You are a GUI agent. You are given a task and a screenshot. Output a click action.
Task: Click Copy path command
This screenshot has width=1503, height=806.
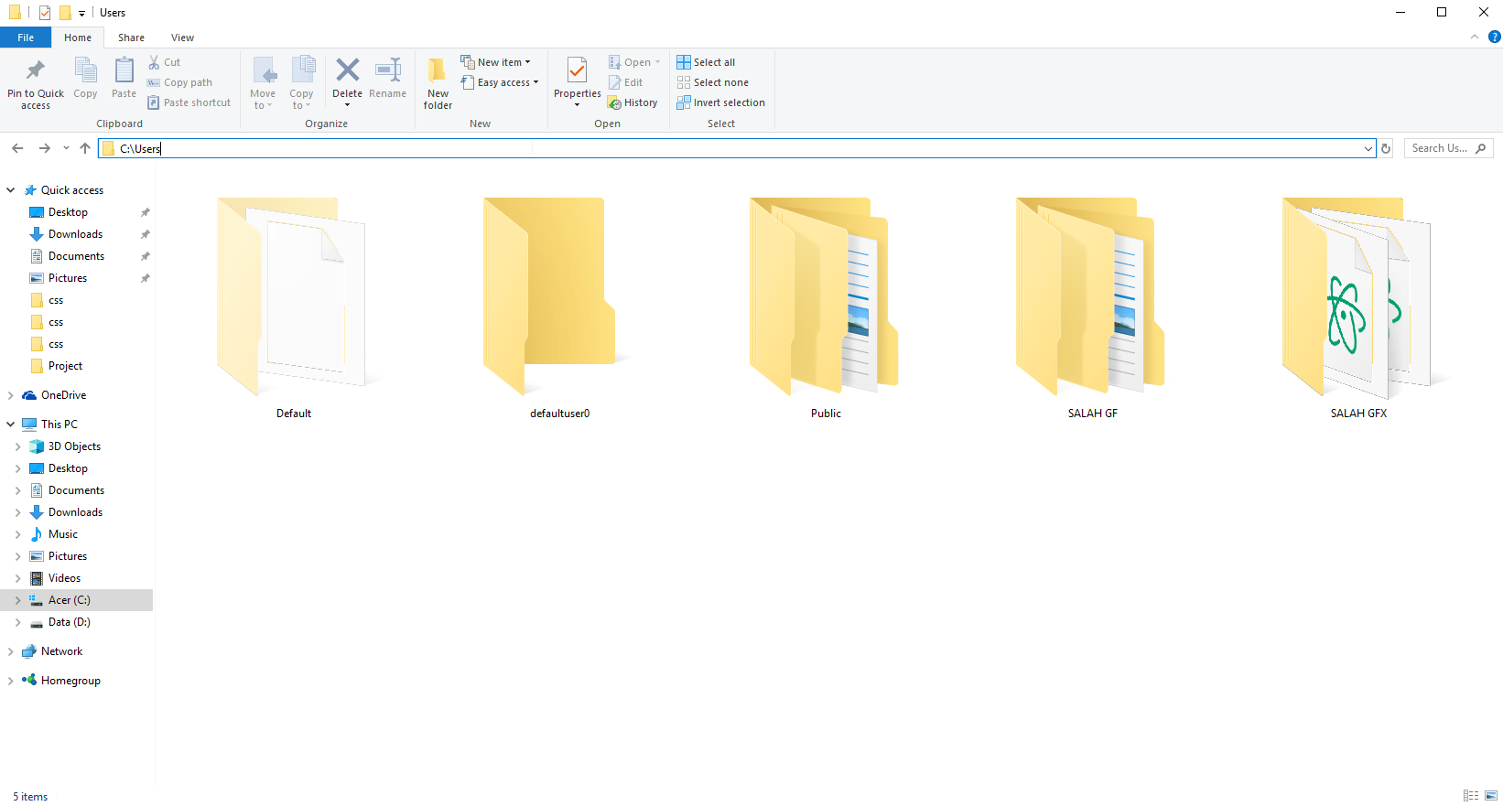pyautogui.click(x=179, y=82)
